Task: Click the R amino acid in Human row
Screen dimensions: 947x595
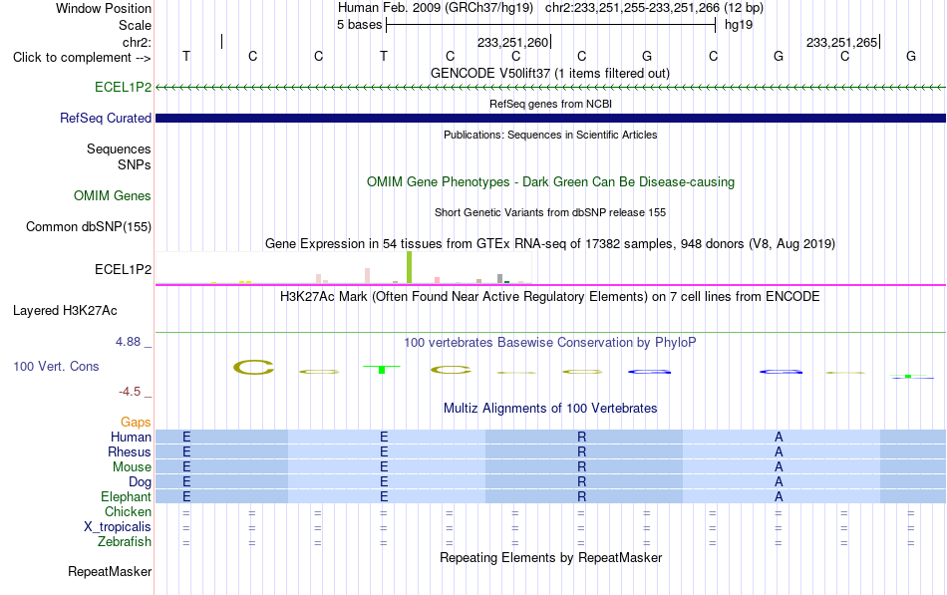Action: tap(581, 437)
